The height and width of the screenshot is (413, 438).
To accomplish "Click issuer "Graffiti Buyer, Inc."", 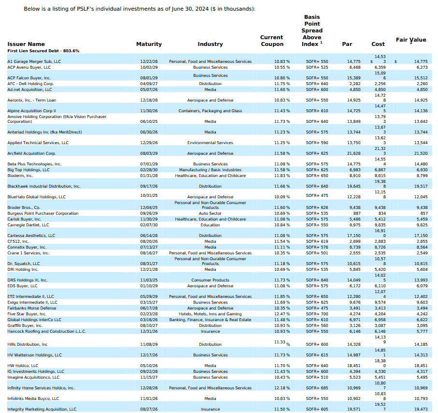I will coord(25,326).
